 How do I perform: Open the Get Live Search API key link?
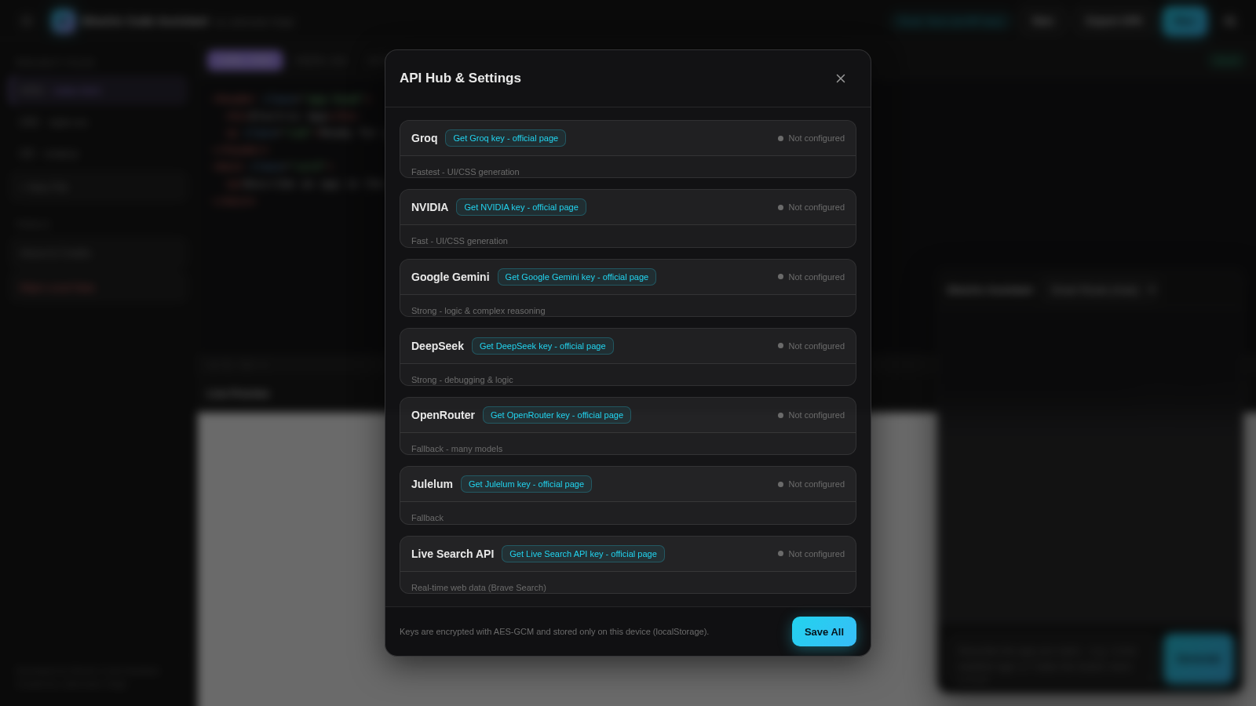pos(583,554)
